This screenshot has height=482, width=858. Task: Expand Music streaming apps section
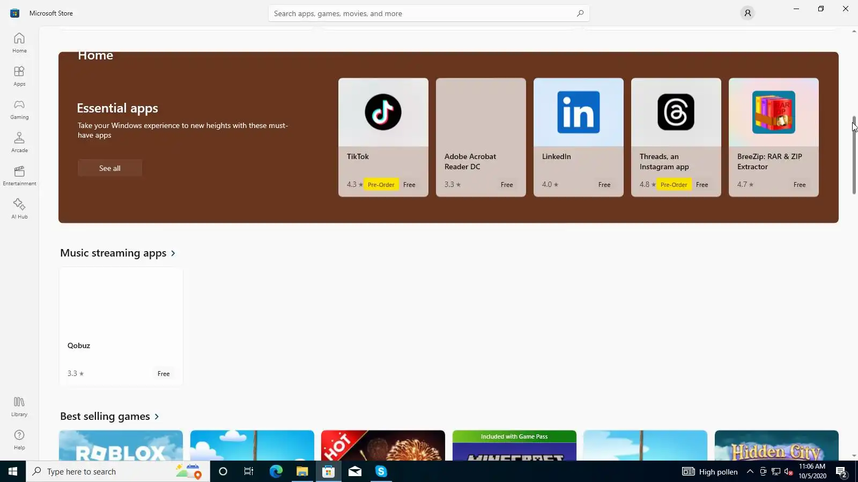(x=118, y=253)
